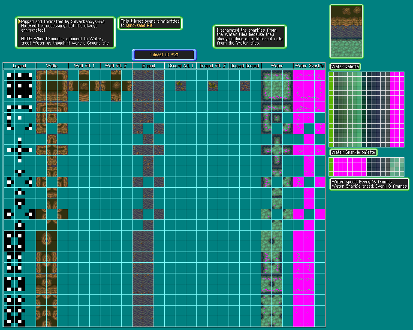This screenshot has width=413, height=330.
Task: Pick top-right magenta swatch in Water palette
Action: click(402, 74)
